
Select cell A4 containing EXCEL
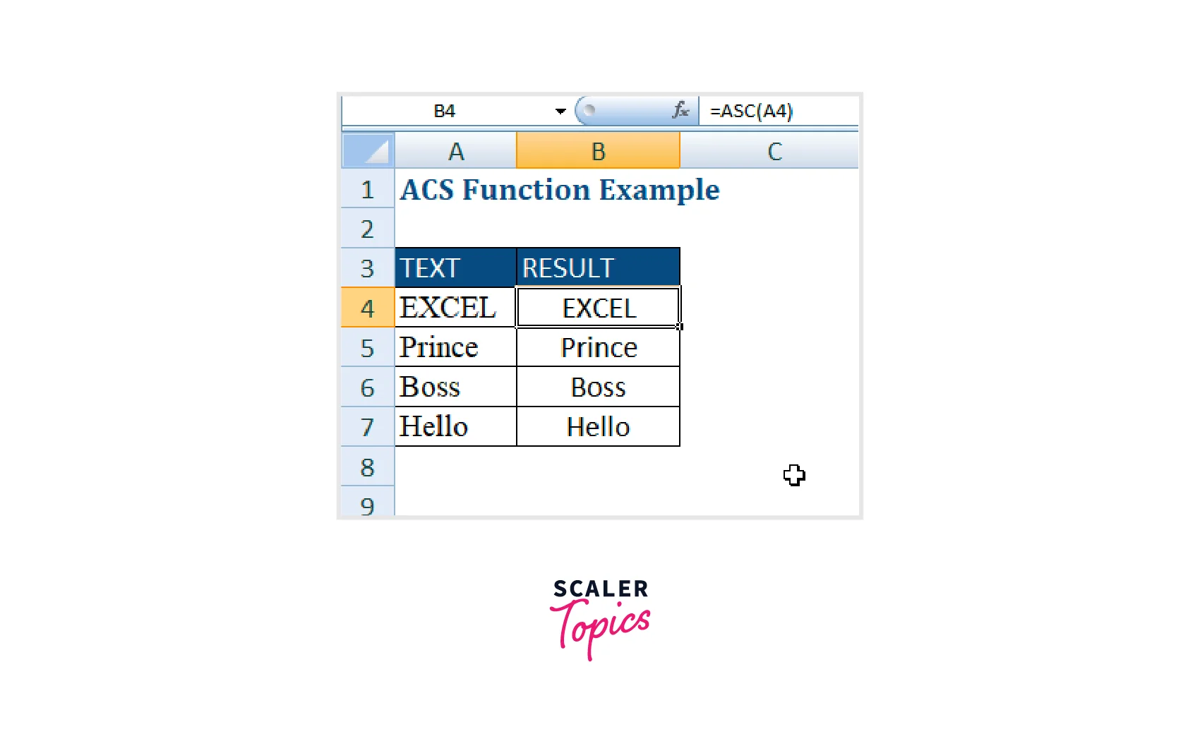pyautogui.click(x=455, y=308)
